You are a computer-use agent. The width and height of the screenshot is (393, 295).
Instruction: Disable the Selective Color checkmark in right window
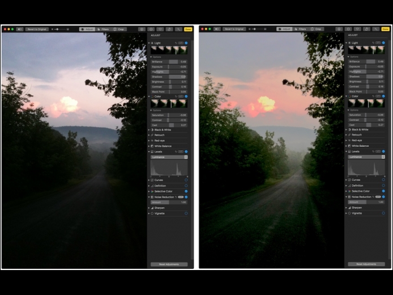[383, 191]
